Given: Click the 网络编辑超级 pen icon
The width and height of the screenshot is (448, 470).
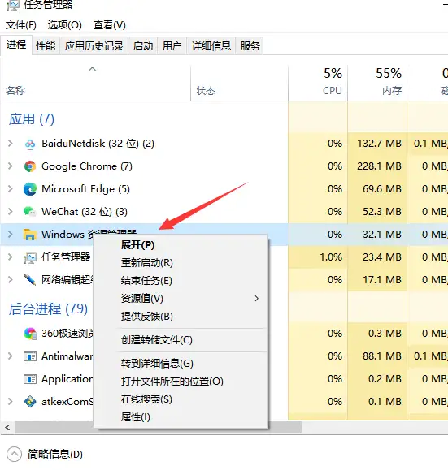Looking at the screenshot, I should pyautogui.click(x=30, y=280).
